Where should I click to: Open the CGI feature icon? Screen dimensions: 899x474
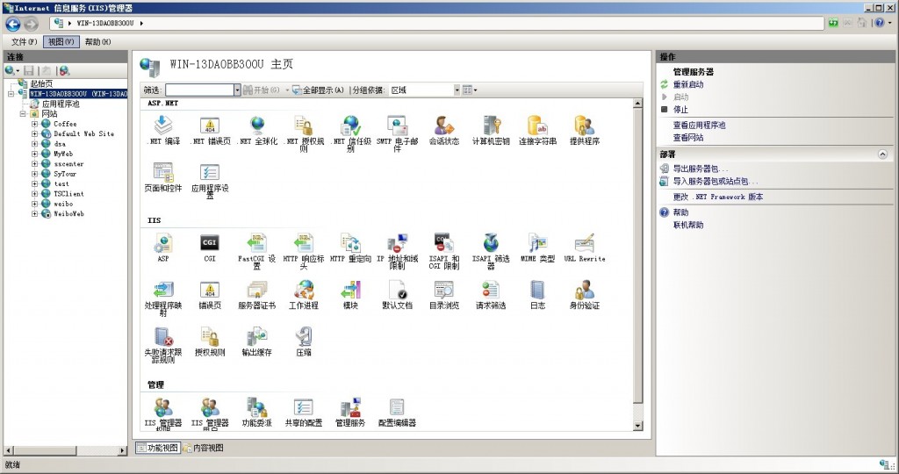[x=209, y=244]
